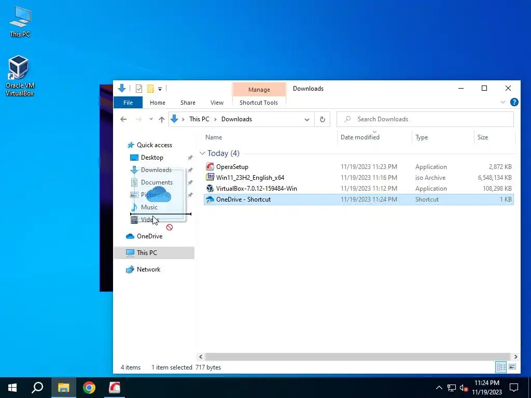Click Downloads in address breadcrumb

click(236, 119)
